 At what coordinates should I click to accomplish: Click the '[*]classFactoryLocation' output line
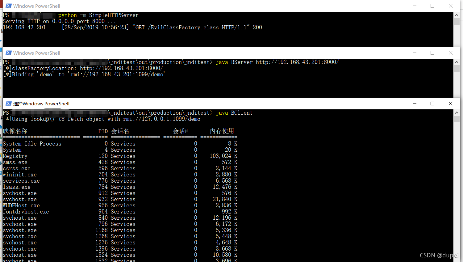point(83,68)
